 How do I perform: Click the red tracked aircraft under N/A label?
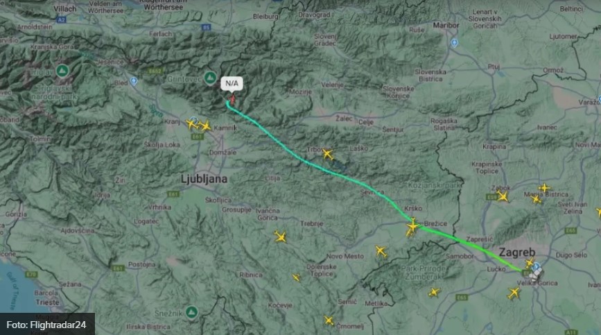click(232, 101)
